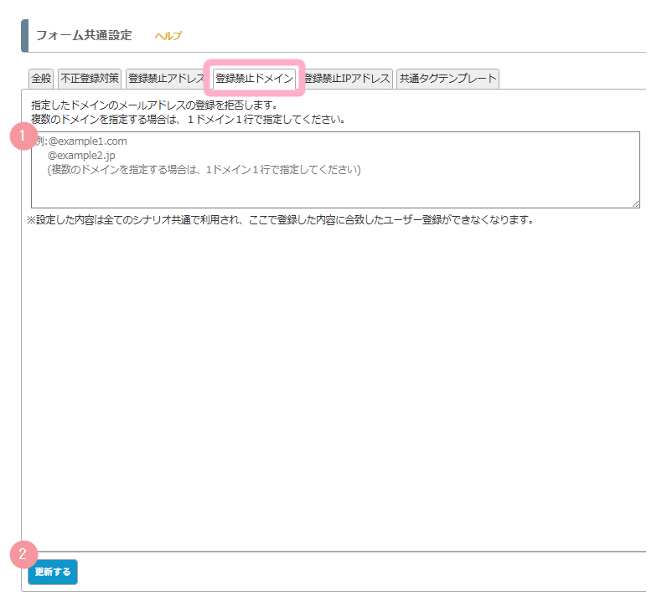Click the @example1.com placeholder line
This screenshot has height=606, width=662.
coord(87,141)
